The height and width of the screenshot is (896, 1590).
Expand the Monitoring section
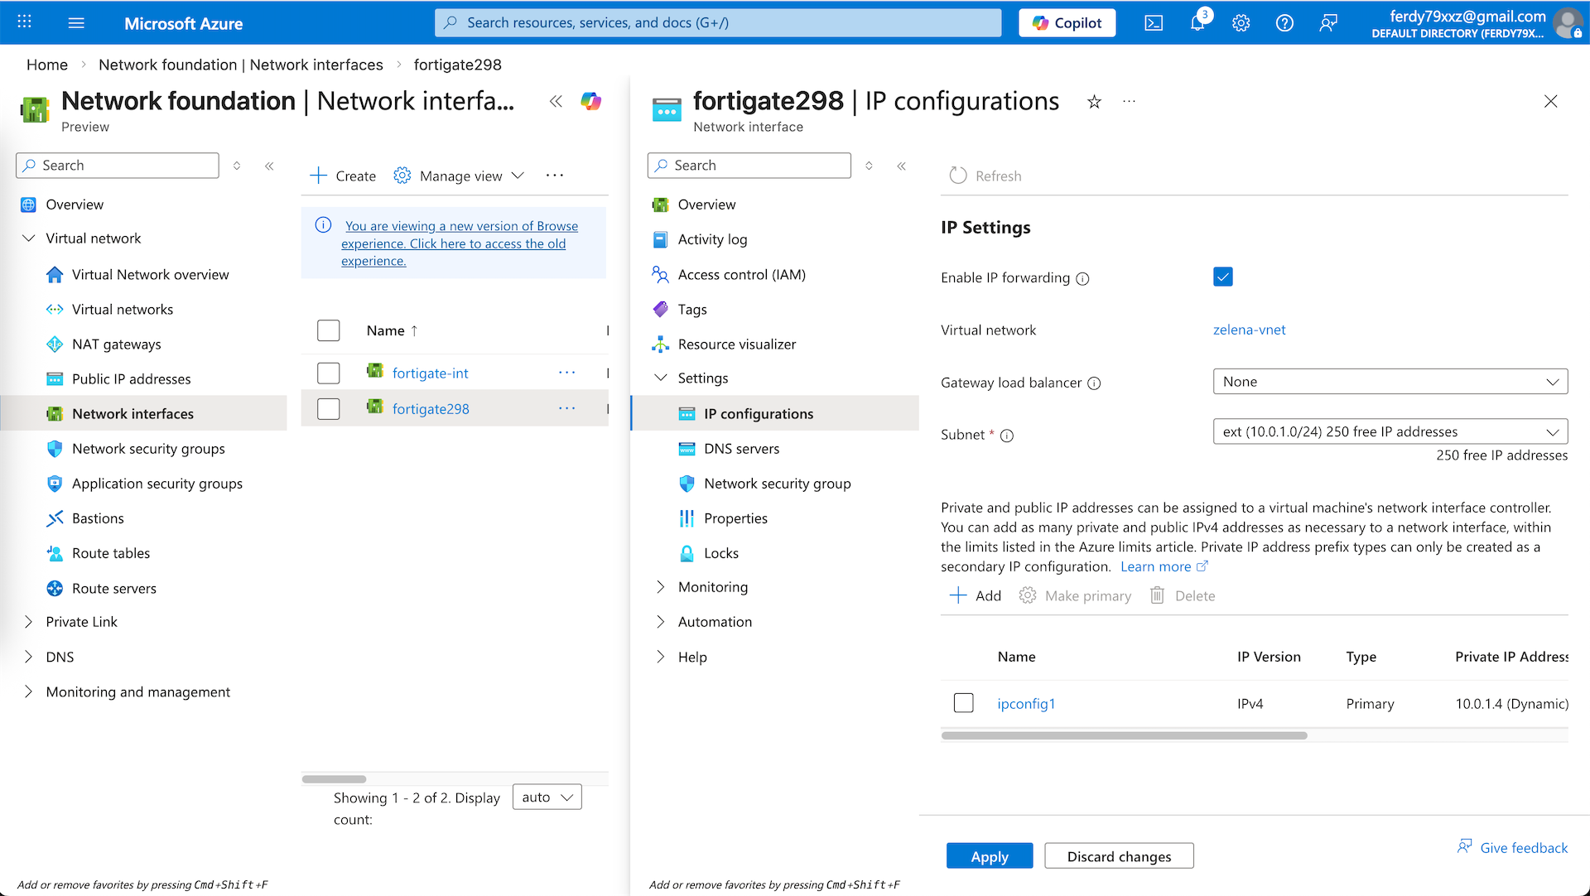[712, 587]
